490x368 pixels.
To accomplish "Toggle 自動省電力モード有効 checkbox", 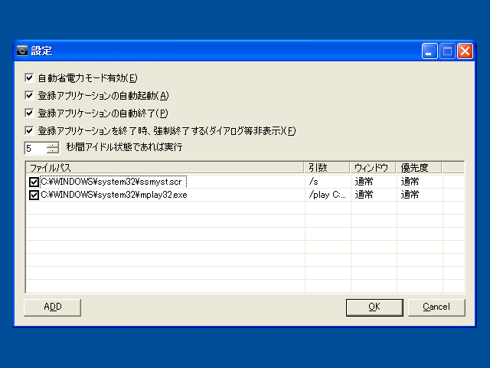I will 29,77.
